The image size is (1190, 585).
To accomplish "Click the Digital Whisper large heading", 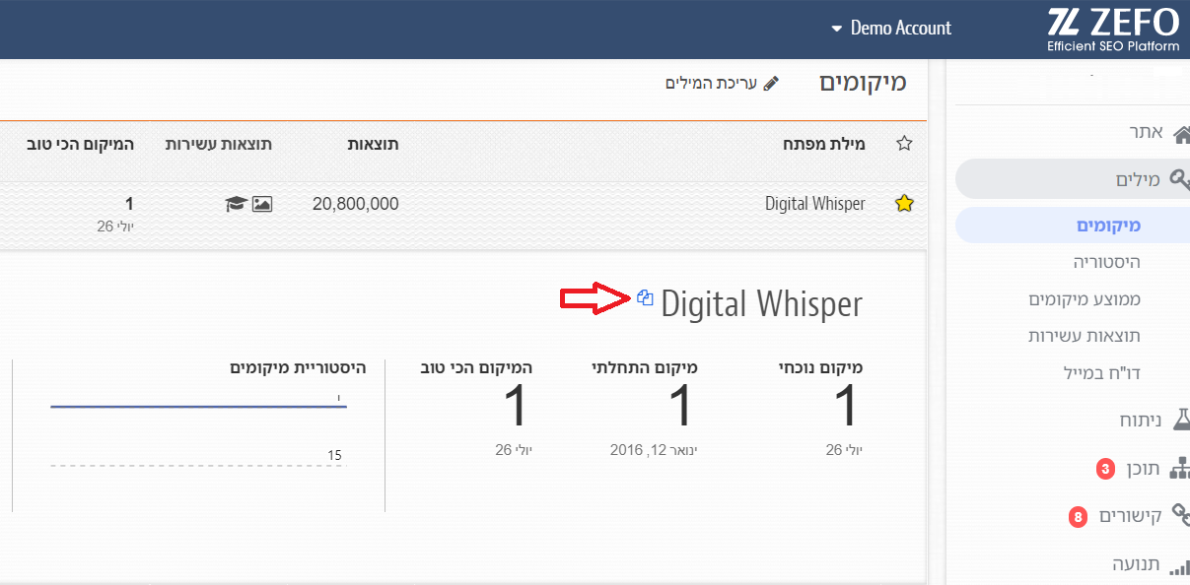I will point(761,303).
